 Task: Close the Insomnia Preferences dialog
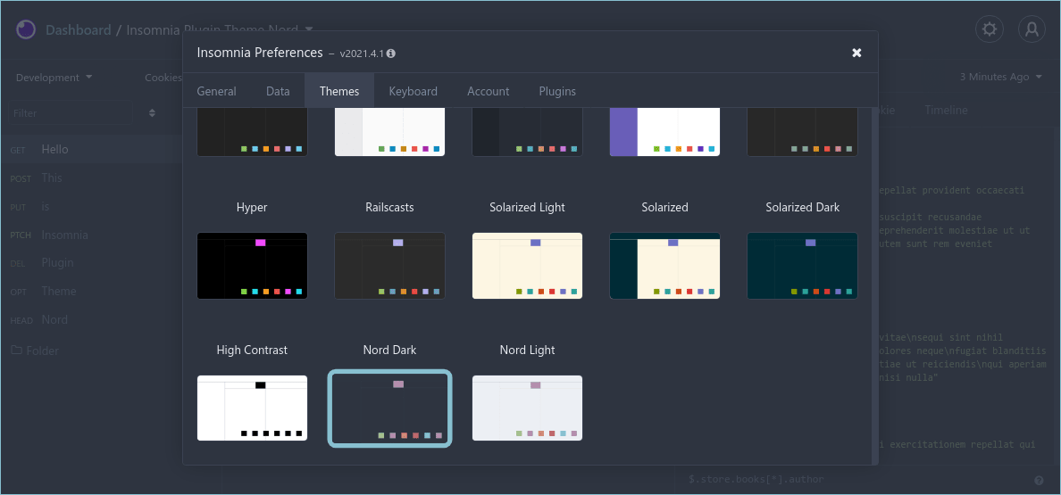[x=856, y=53]
